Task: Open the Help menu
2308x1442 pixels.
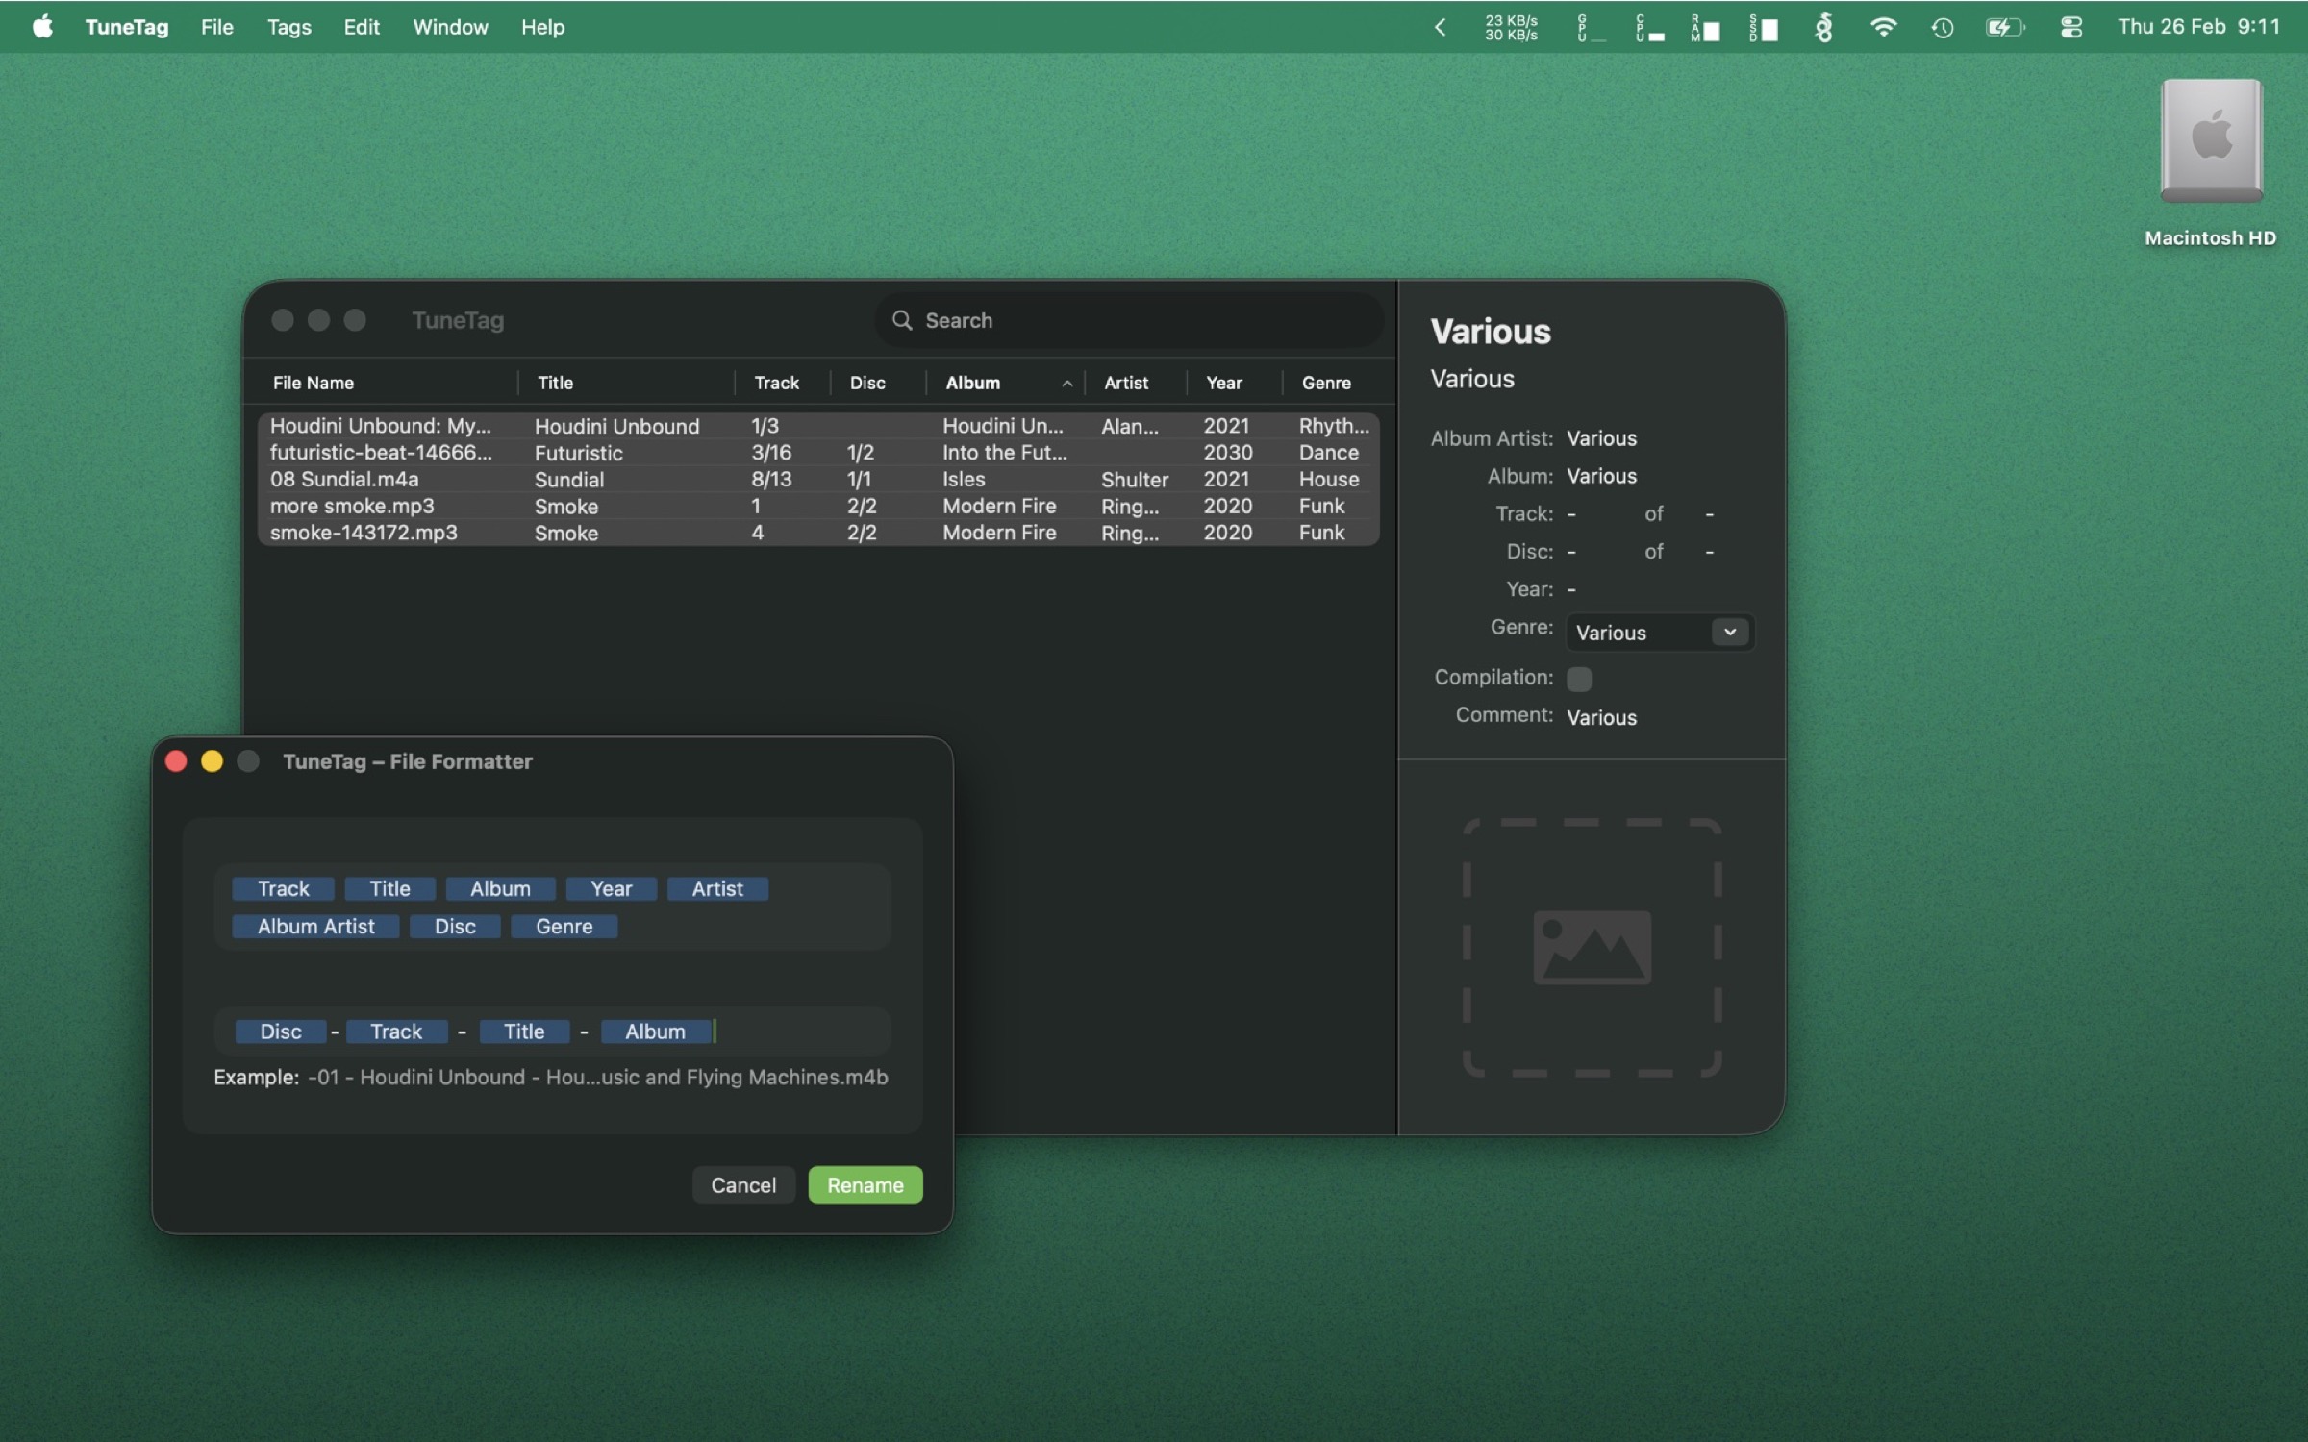Action: 542,27
